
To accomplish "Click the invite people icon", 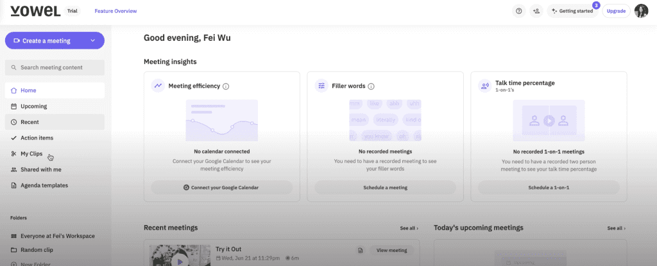I will click(x=536, y=12).
